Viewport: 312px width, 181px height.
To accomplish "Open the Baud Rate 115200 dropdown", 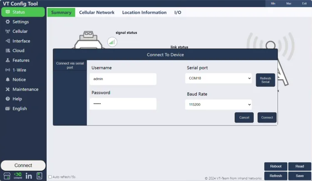I will pos(218,104).
